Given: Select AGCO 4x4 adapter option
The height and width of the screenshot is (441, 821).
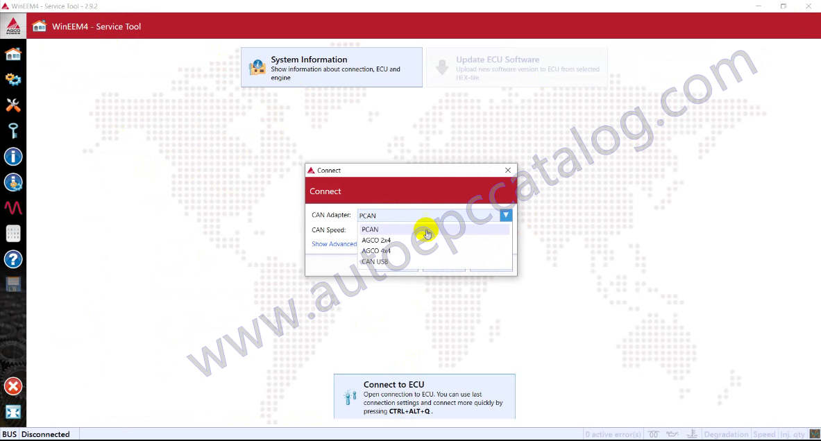Looking at the screenshot, I should point(434,250).
